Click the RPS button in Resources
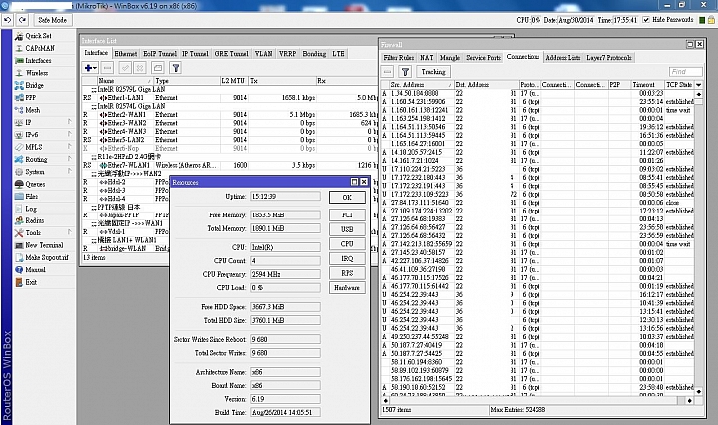 click(x=347, y=273)
